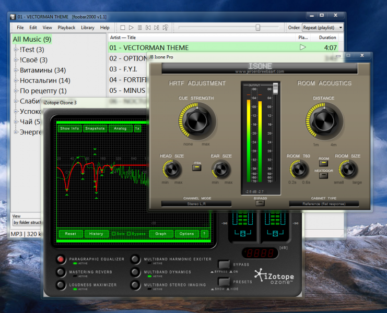
Task: Expand the Витамины (34) tree node
Action: pos(16,70)
